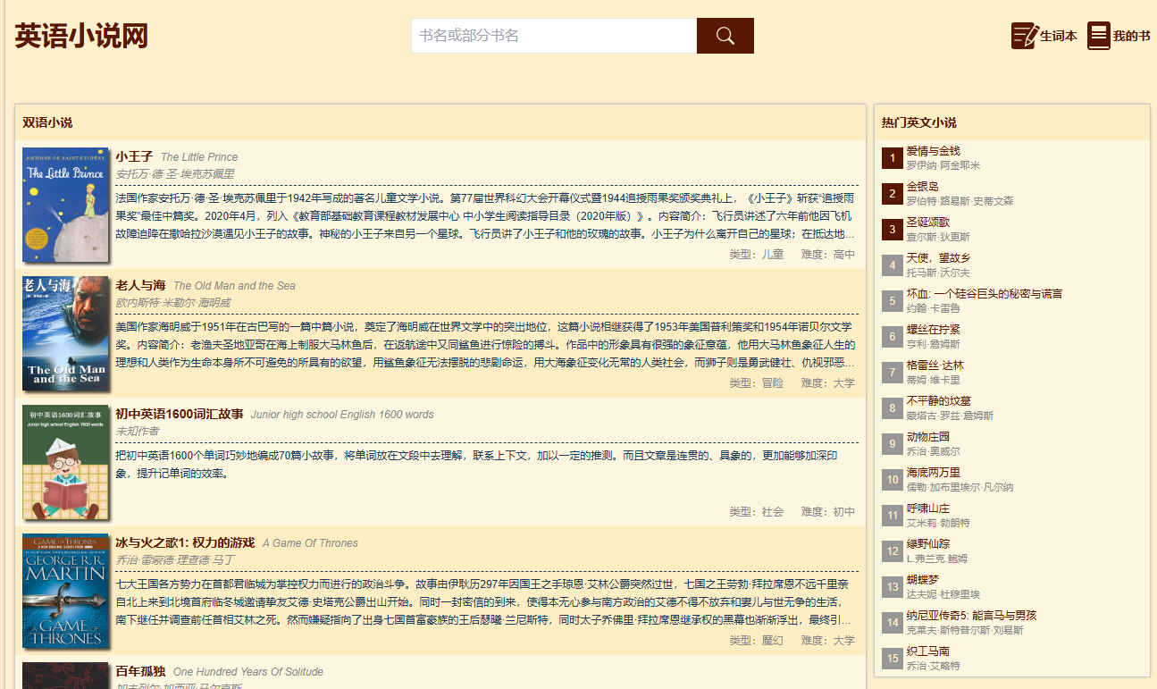Open the 老人与海 book title
Image resolution: width=1157 pixels, height=689 pixels.
click(x=140, y=285)
